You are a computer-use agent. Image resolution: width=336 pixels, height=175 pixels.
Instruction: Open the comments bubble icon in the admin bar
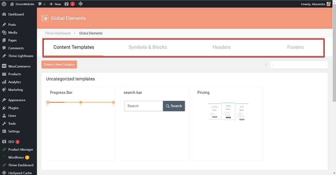click(x=40, y=4)
